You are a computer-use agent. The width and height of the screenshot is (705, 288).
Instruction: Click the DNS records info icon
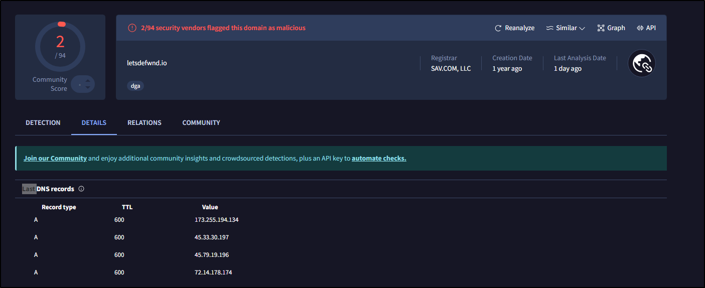[x=81, y=189]
